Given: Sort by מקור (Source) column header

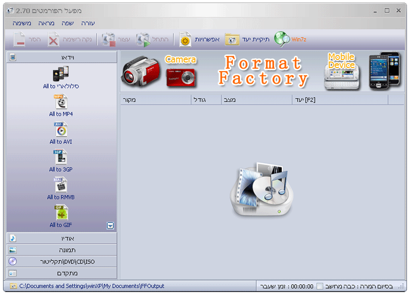Looking at the screenshot, I should tap(156, 100).
